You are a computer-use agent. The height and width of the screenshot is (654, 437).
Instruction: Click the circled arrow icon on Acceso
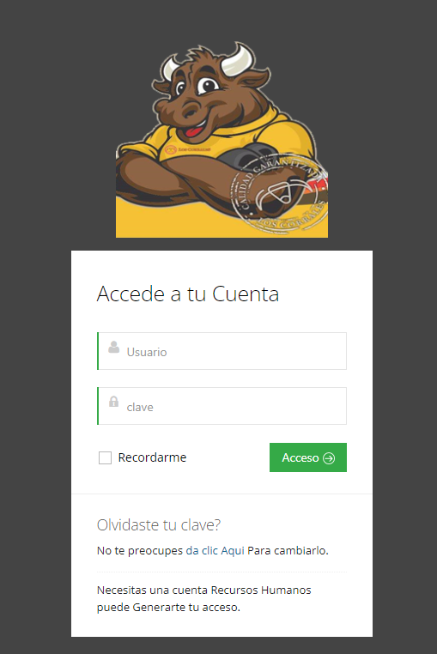click(x=329, y=458)
